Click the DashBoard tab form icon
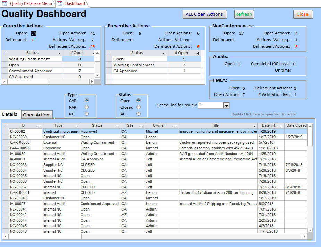 (60, 3)
